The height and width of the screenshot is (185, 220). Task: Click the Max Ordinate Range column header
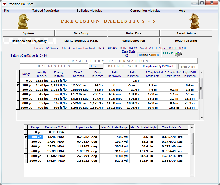[x=115, y=127]
